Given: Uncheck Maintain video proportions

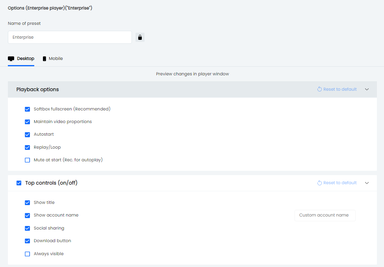Looking at the screenshot, I should coord(27,121).
